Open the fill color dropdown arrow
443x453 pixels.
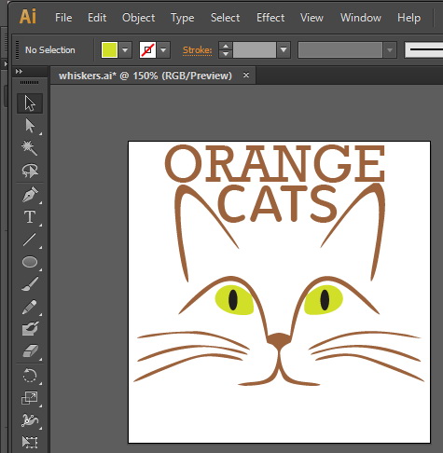pos(125,50)
